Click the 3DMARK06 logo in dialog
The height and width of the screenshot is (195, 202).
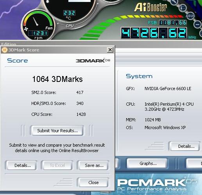(93, 60)
